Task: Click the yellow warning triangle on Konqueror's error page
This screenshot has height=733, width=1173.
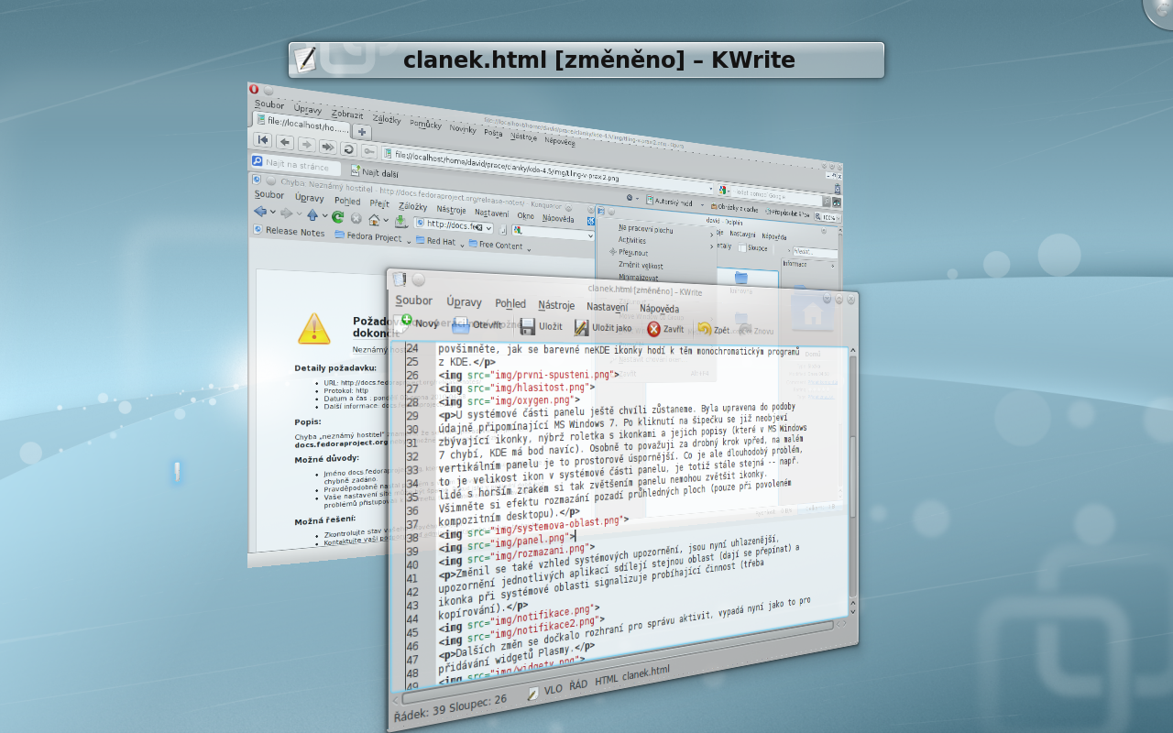Action: 313,328
